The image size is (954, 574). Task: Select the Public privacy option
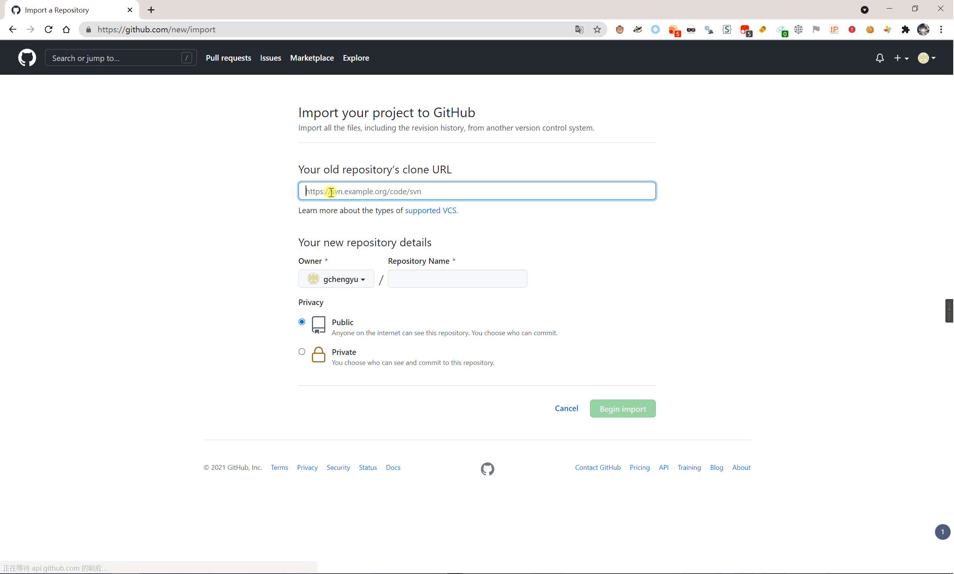click(x=302, y=321)
